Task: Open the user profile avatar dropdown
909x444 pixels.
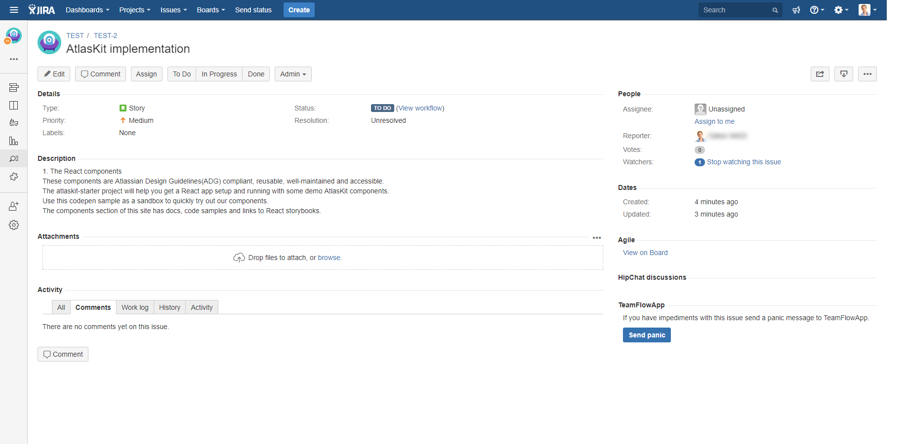Action: click(x=868, y=10)
